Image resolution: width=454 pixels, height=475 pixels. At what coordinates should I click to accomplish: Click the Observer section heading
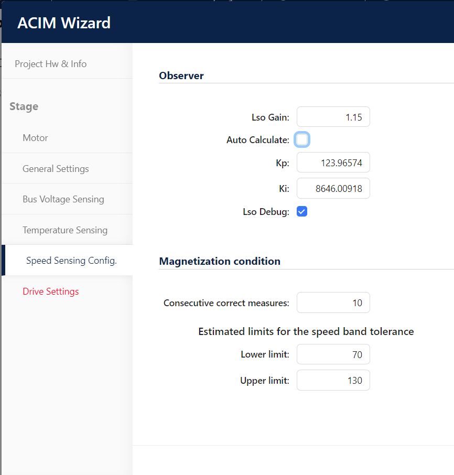181,75
